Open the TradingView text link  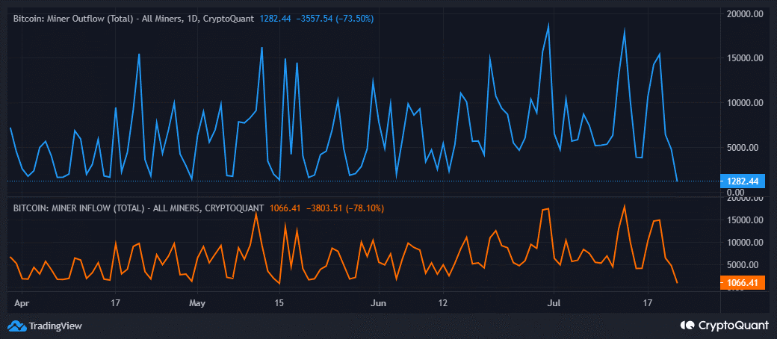(55, 326)
